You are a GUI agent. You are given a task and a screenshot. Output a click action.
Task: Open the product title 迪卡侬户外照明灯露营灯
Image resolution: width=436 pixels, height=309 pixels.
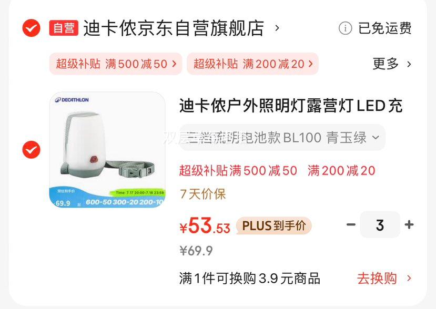click(x=291, y=106)
